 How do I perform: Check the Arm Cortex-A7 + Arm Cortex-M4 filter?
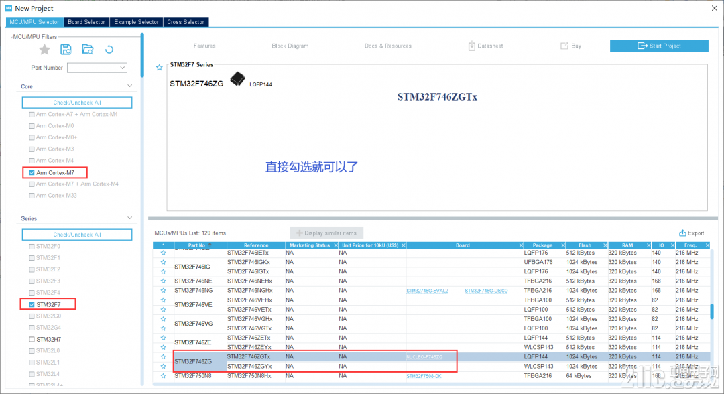click(x=32, y=115)
